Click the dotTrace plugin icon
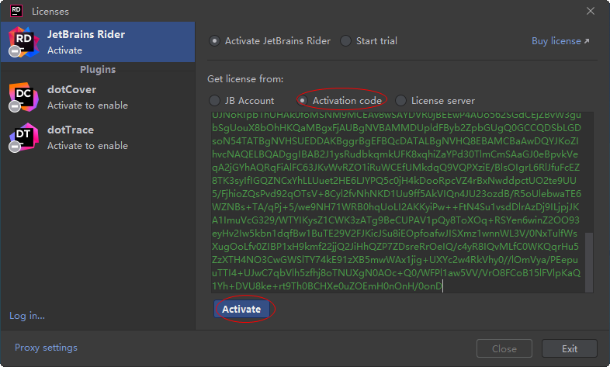The image size is (610, 367). [x=23, y=137]
